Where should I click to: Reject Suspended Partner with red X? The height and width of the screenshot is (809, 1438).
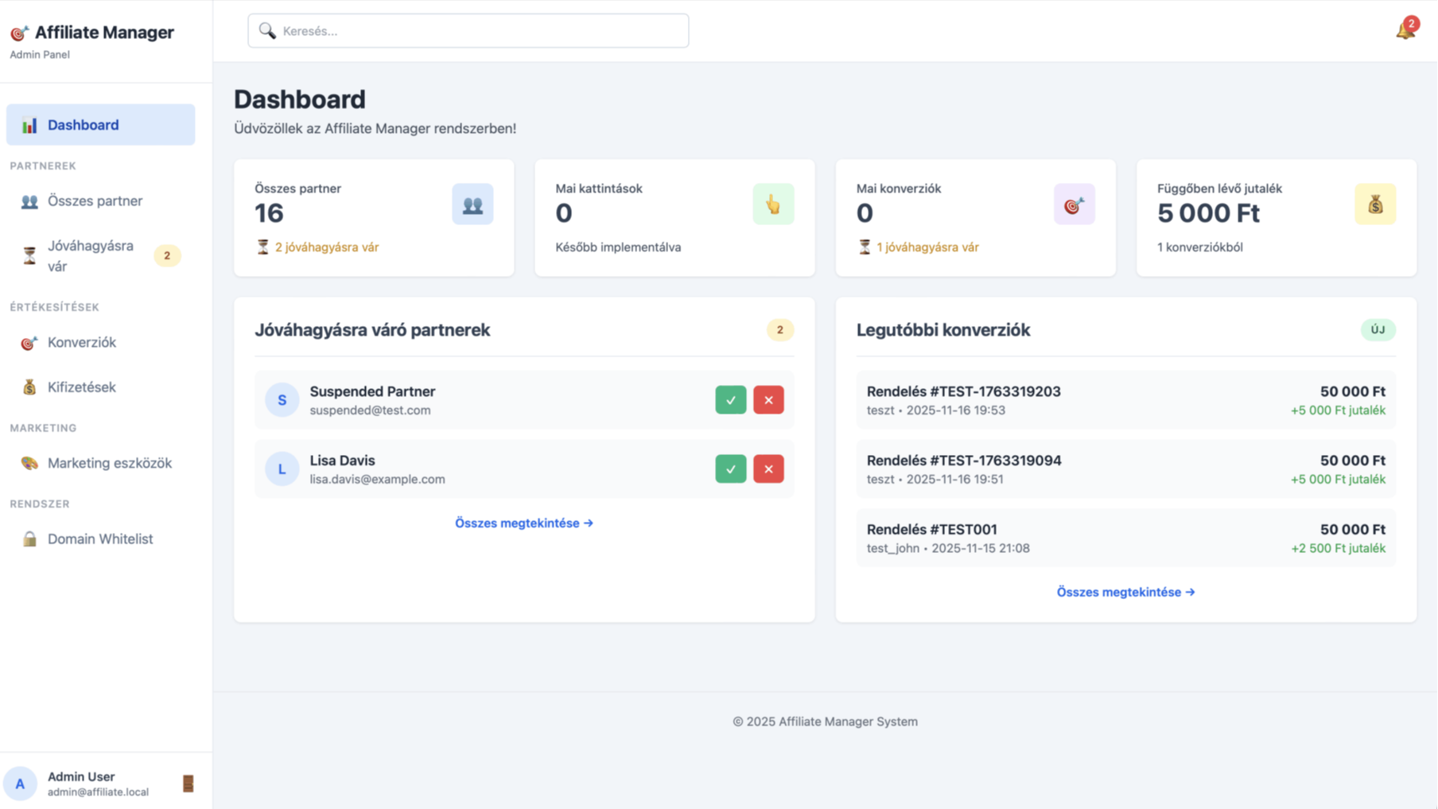tap(768, 400)
